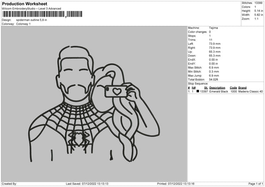Click the Left value 73.9 mm
The width and height of the screenshot is (265, 187).
pyautogui.click(x=215, y=44)
